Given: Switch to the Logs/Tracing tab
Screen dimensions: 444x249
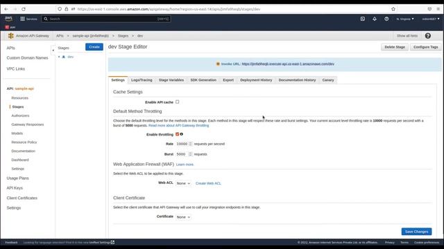Looking at the screenshot, I should click(142, 80).
